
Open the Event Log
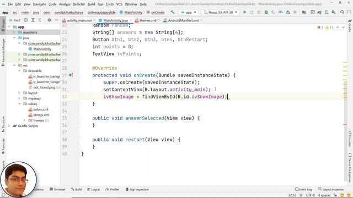coord(303,189)
